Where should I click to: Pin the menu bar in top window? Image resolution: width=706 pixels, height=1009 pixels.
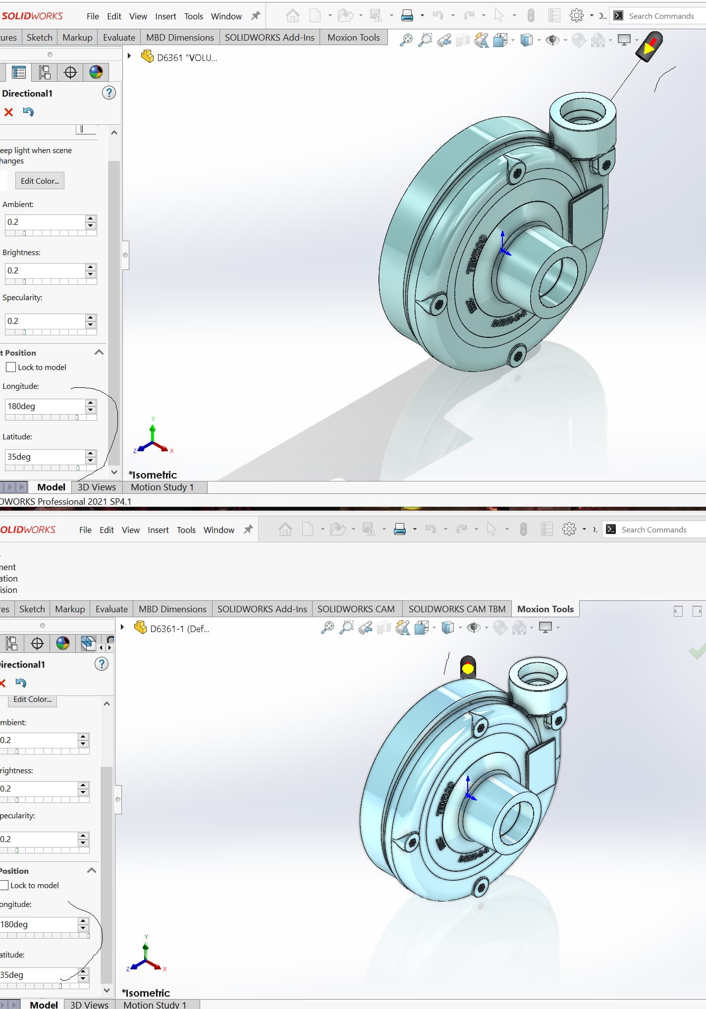256,16
